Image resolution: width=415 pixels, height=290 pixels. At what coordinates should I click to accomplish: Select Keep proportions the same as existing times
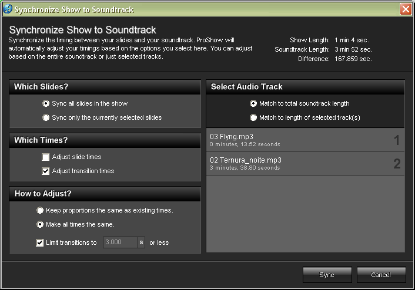pos(40,210)
